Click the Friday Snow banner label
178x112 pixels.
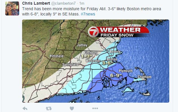tap(117, 35)
